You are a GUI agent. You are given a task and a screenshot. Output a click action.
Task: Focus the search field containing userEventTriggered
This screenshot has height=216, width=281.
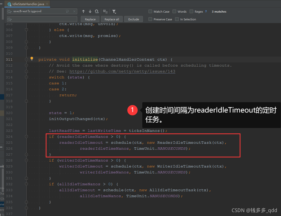pos(42,11)
